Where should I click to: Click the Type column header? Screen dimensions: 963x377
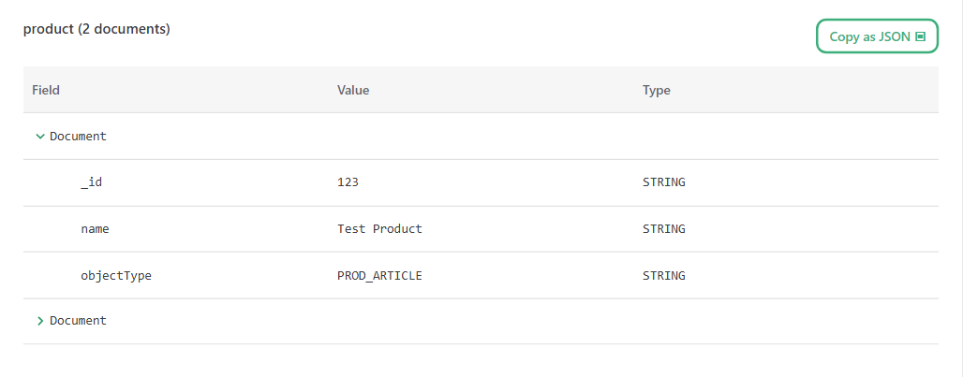click(657, 90)
